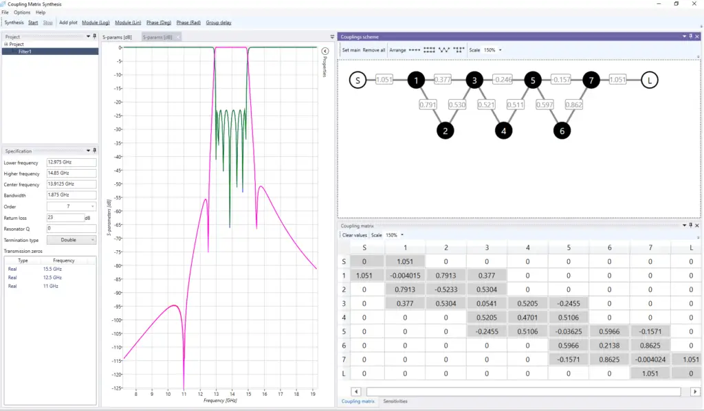Click the Return loss input field

pyautogui.click(x=65, y=217)
